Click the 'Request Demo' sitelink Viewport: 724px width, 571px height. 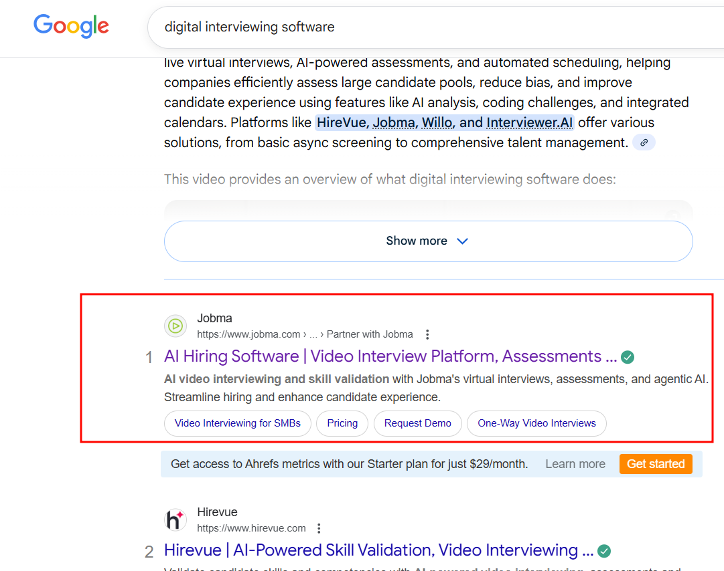pos(418,423)
